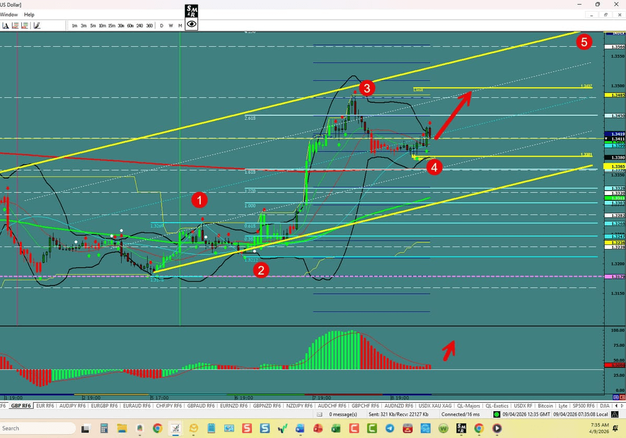This screenshot has height=438, width=626.
Task: Click the left scroll arrow on symbol tabs
Action: pos(616,405)
